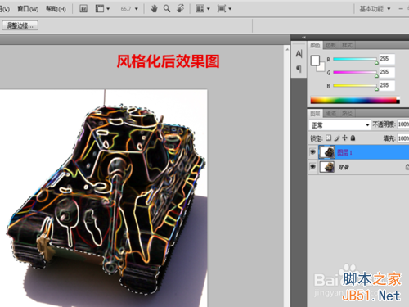The height and width of the screenshot is (307, 409).
Task: Click the move lock position icon
Action: [x=345, y=138]
